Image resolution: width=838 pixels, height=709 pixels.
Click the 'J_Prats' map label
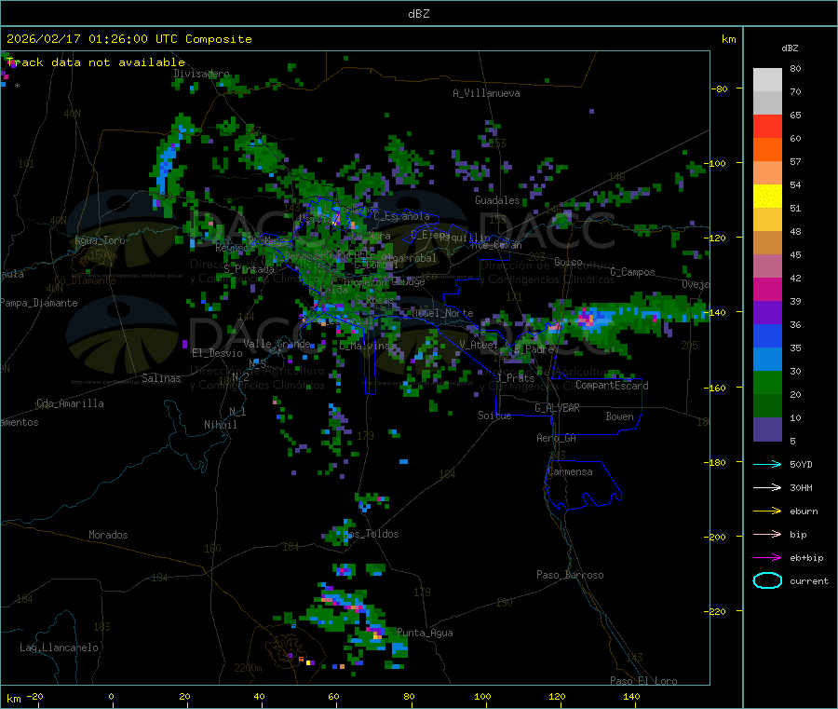click(516, 378)
